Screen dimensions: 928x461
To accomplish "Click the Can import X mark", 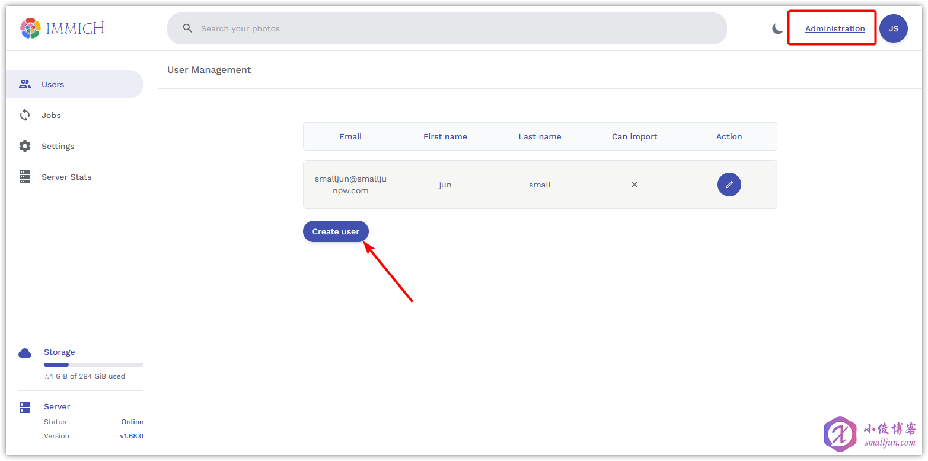I will pyautogui.click(x=634, y=185).
